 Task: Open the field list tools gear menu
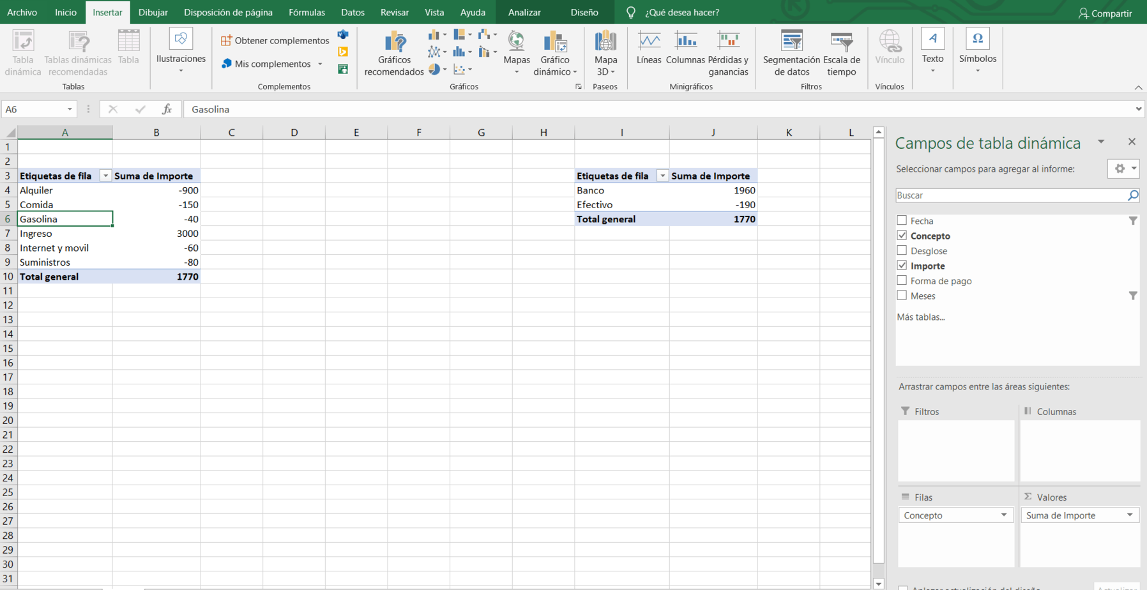pos(1123,169)
